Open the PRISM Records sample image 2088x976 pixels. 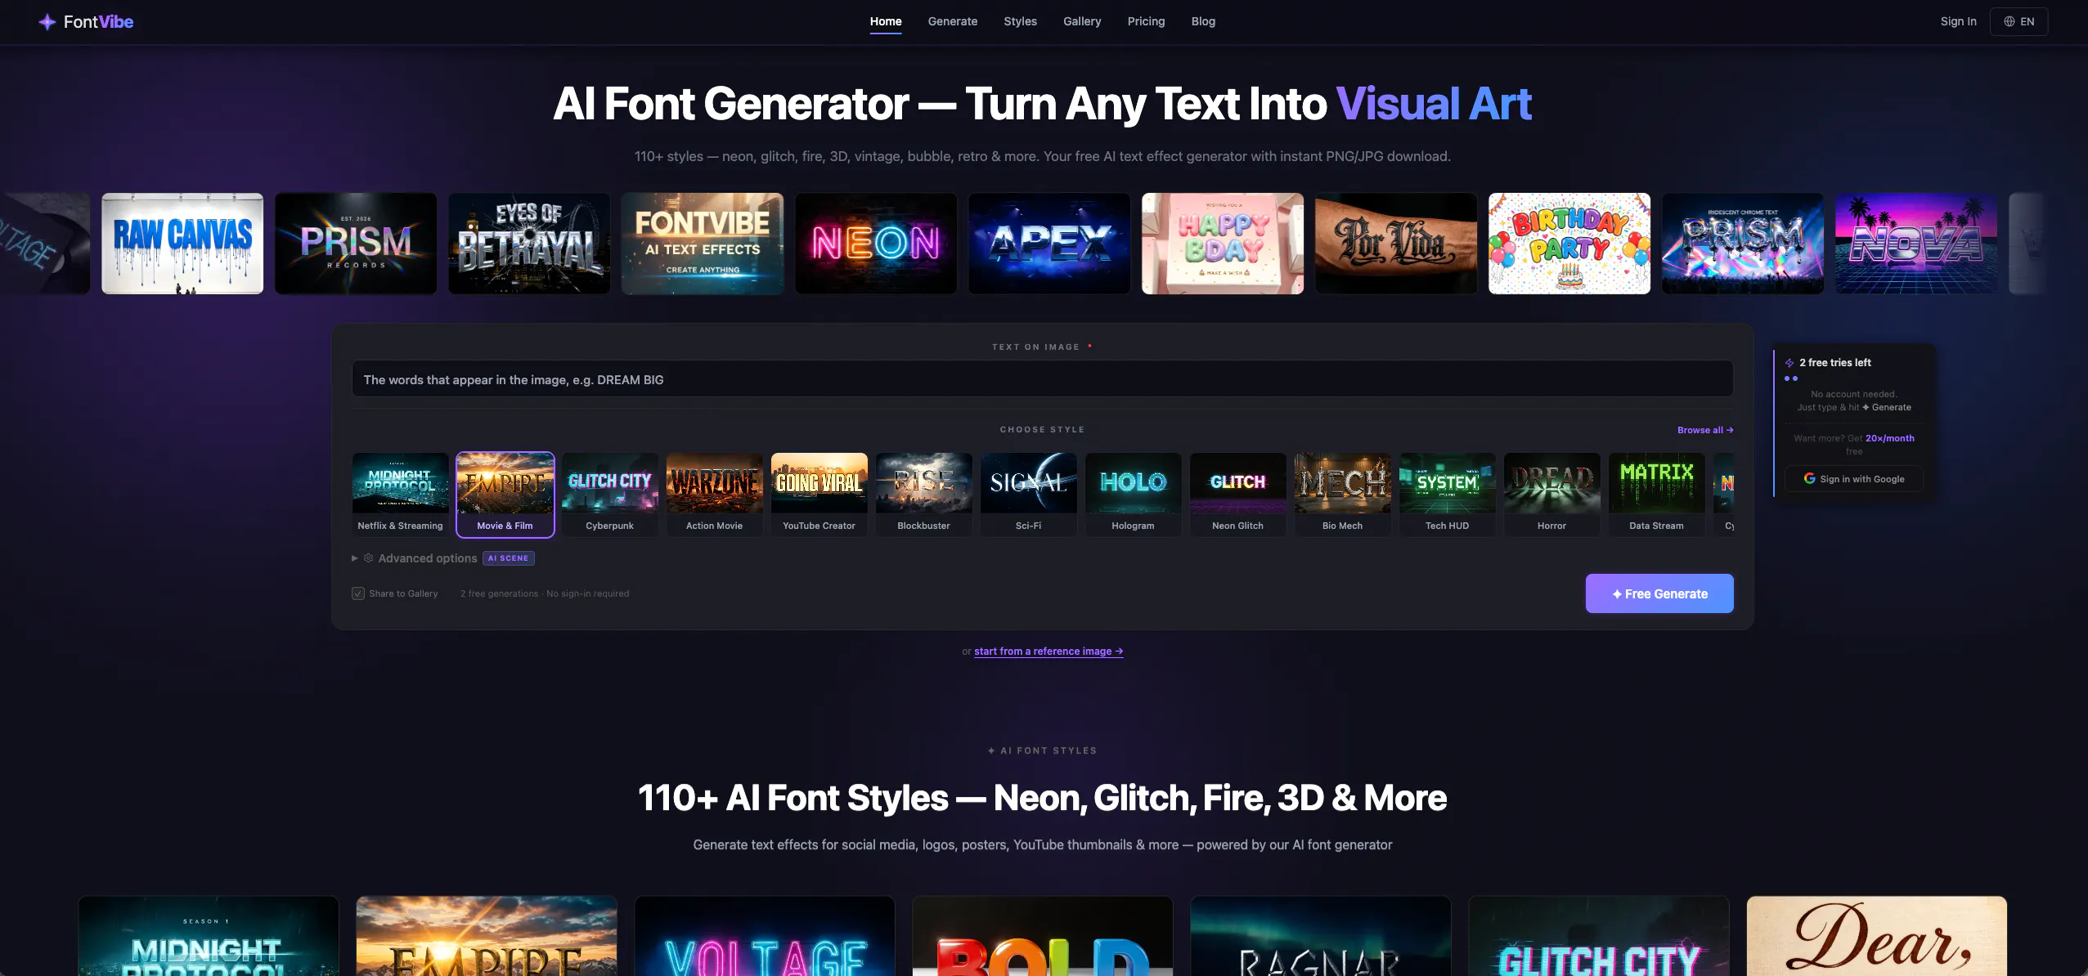point(356,244)
